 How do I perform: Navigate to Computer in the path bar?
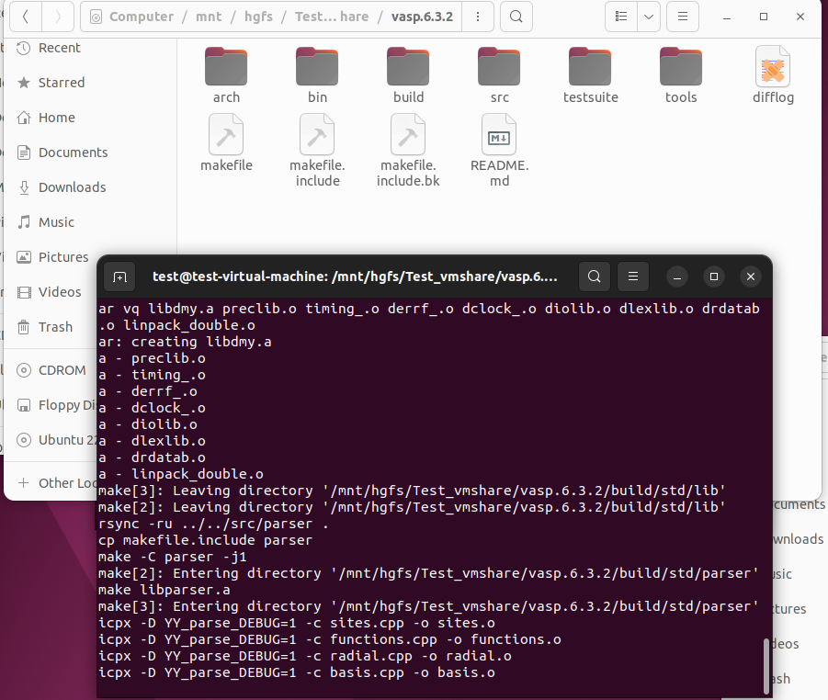click(x=141, y=17)
